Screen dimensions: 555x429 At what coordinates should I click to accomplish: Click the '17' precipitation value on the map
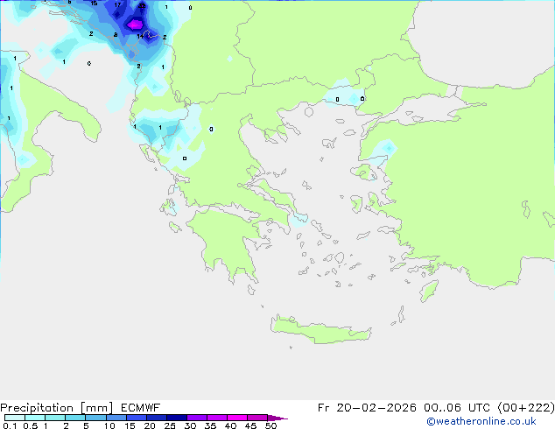pos(117,5)
